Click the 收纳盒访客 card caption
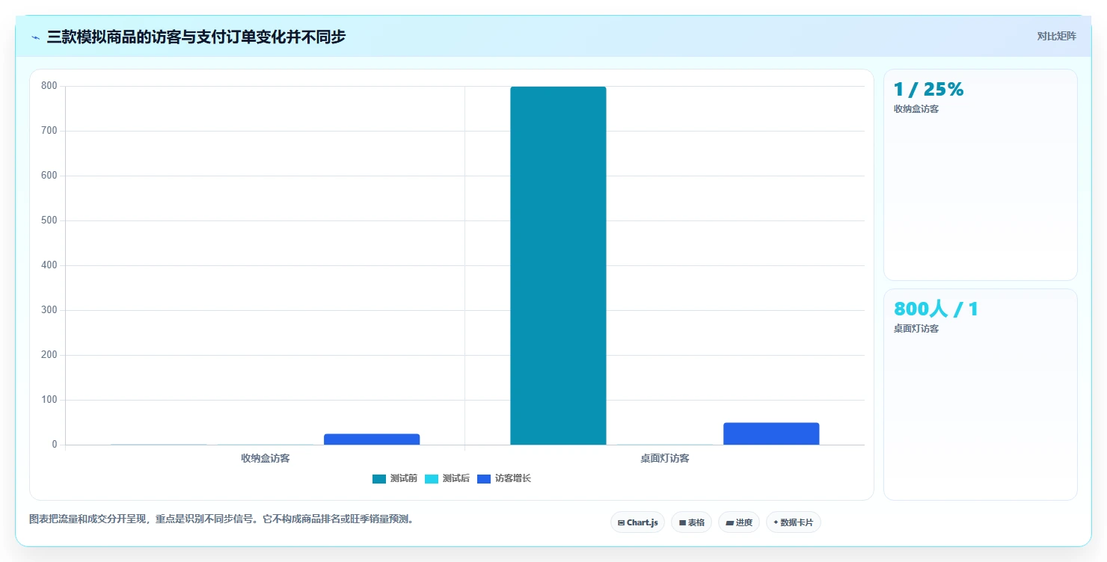 [x=916, y=109]
